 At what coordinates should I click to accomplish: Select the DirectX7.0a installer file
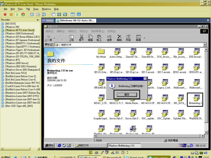(x=133, y=53)
